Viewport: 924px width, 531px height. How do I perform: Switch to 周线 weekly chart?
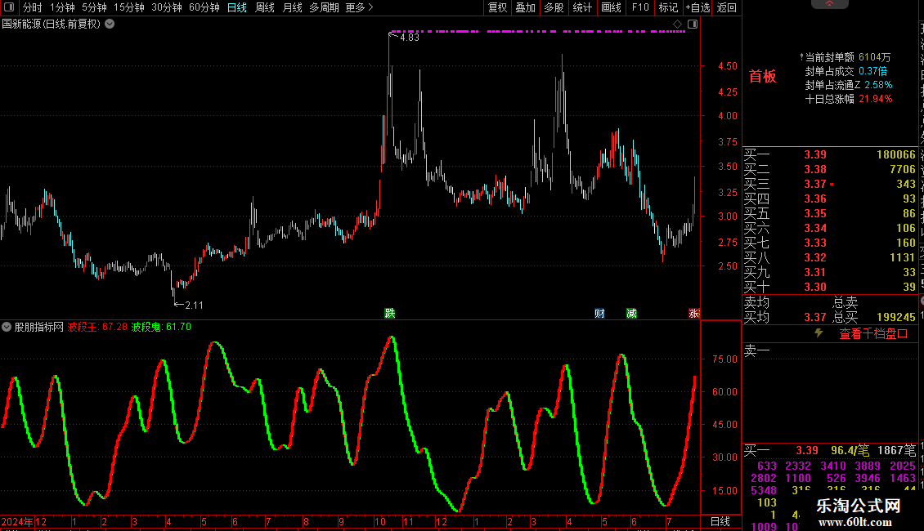pyautogui.click(x=265, y=7)
